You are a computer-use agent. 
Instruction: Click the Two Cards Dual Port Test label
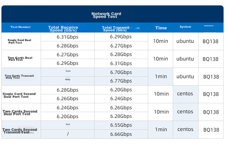pyautogui.click(x=20, y=59)
